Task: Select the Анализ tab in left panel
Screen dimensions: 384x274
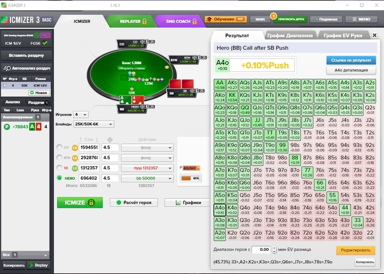Action: tap(13, 102)
